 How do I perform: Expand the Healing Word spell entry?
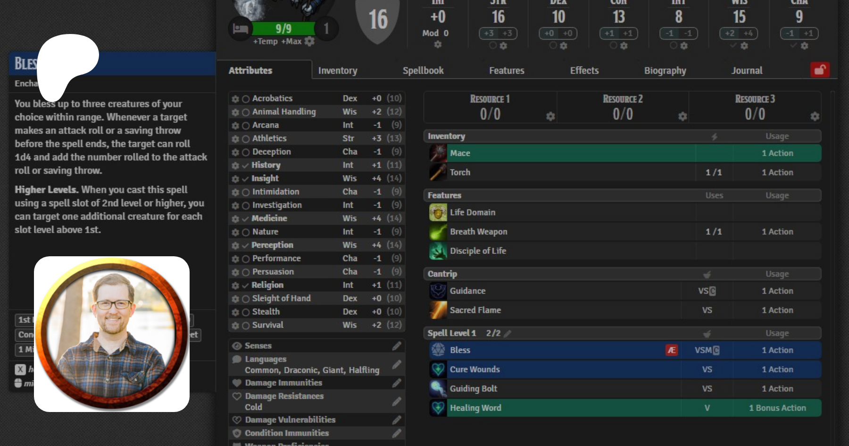(x=475, y=408)
